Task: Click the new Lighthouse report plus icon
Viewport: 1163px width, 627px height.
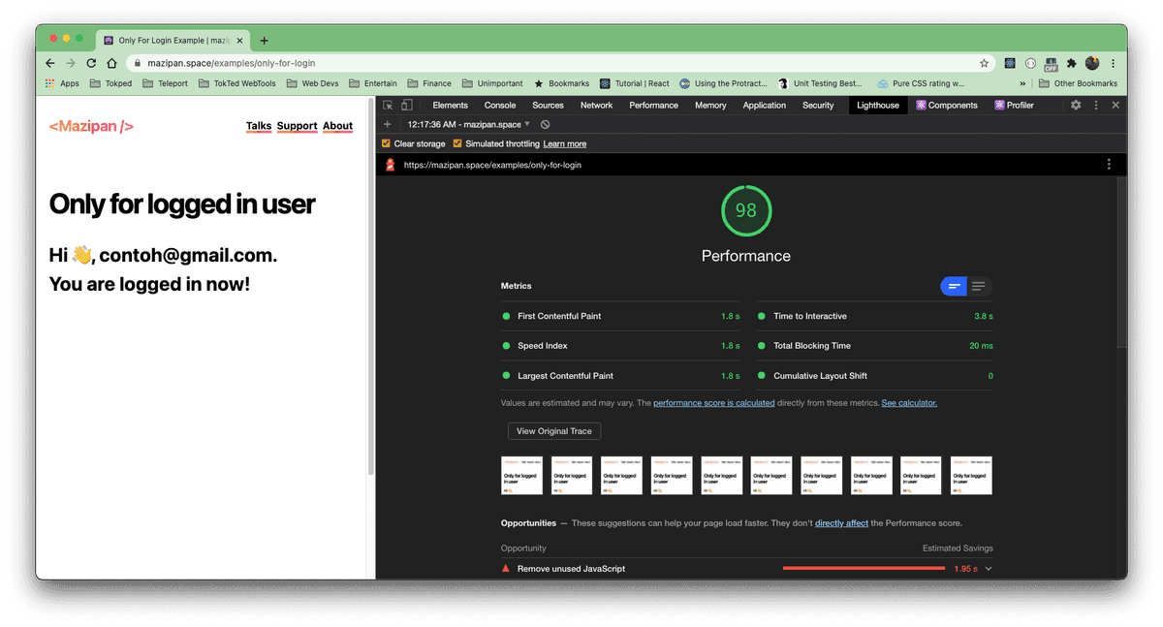Action: (x=388, y=124)
